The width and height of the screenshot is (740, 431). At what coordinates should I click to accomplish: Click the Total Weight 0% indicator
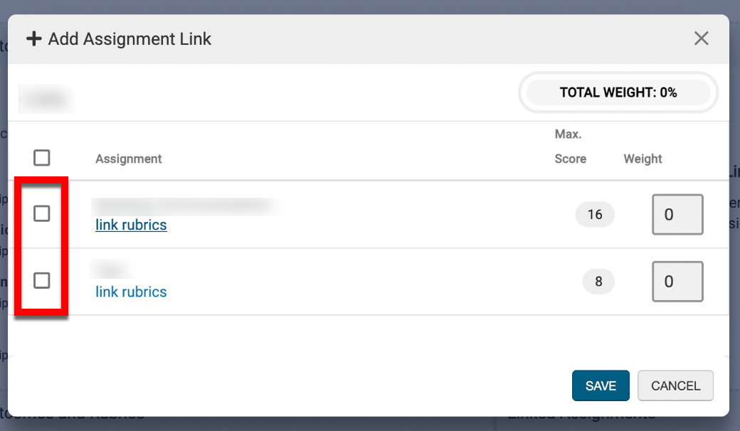pyautogui.click(x=618, y=92)
